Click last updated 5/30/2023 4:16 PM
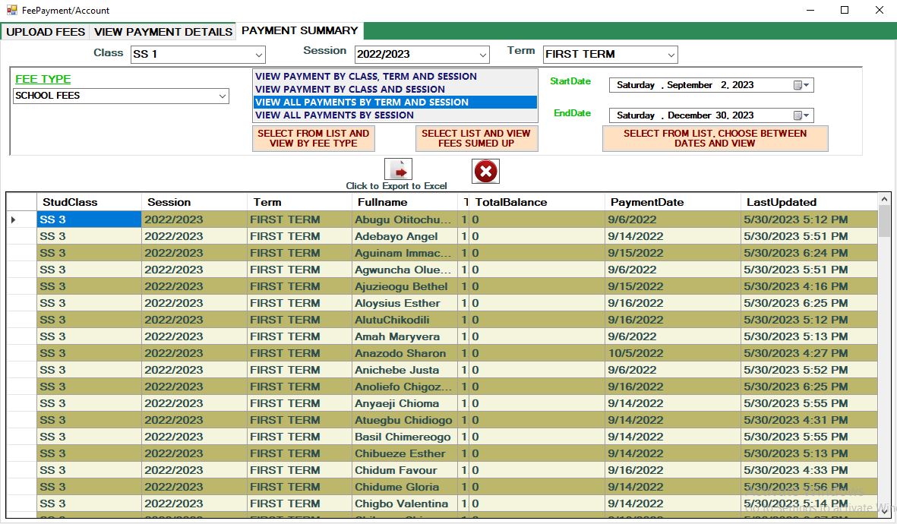 click(809, 286)
